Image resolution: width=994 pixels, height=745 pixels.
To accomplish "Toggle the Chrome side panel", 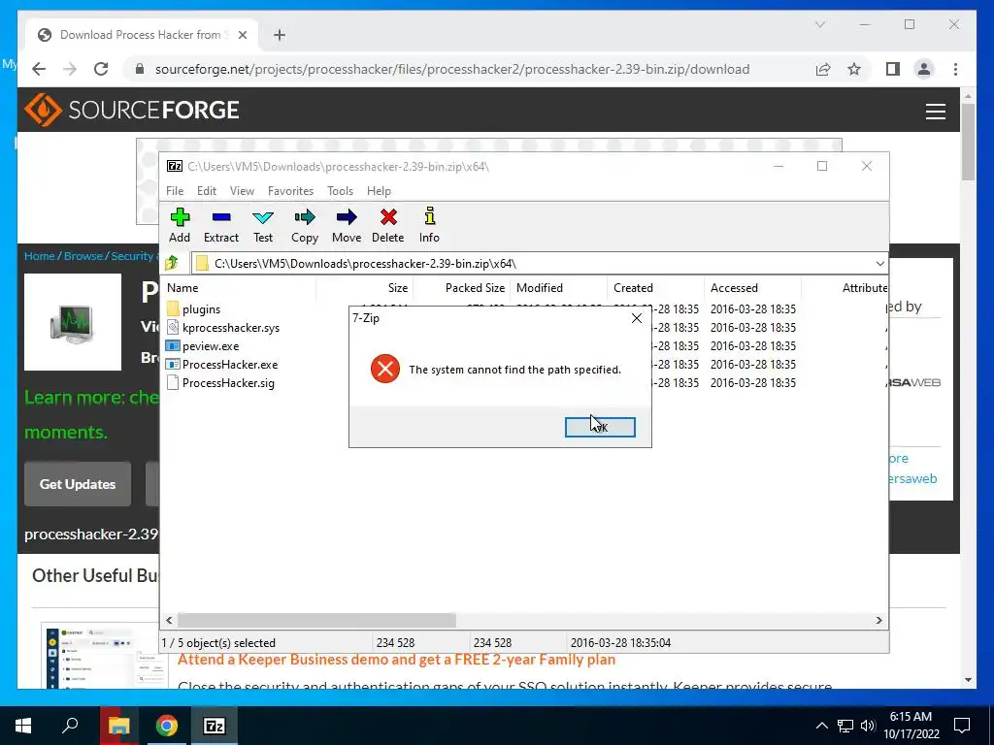I will 893,69.
